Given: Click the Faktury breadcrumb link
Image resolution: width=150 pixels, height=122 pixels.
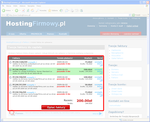Looking at the screenshot, I should coord(26,42).
